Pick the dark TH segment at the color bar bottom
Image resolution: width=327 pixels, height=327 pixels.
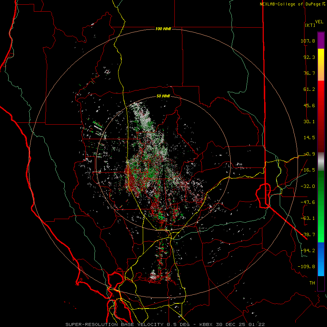321,283
